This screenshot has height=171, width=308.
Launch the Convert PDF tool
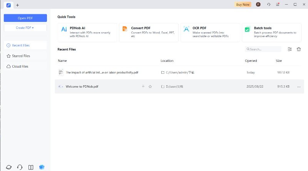(x=149, y=32)
